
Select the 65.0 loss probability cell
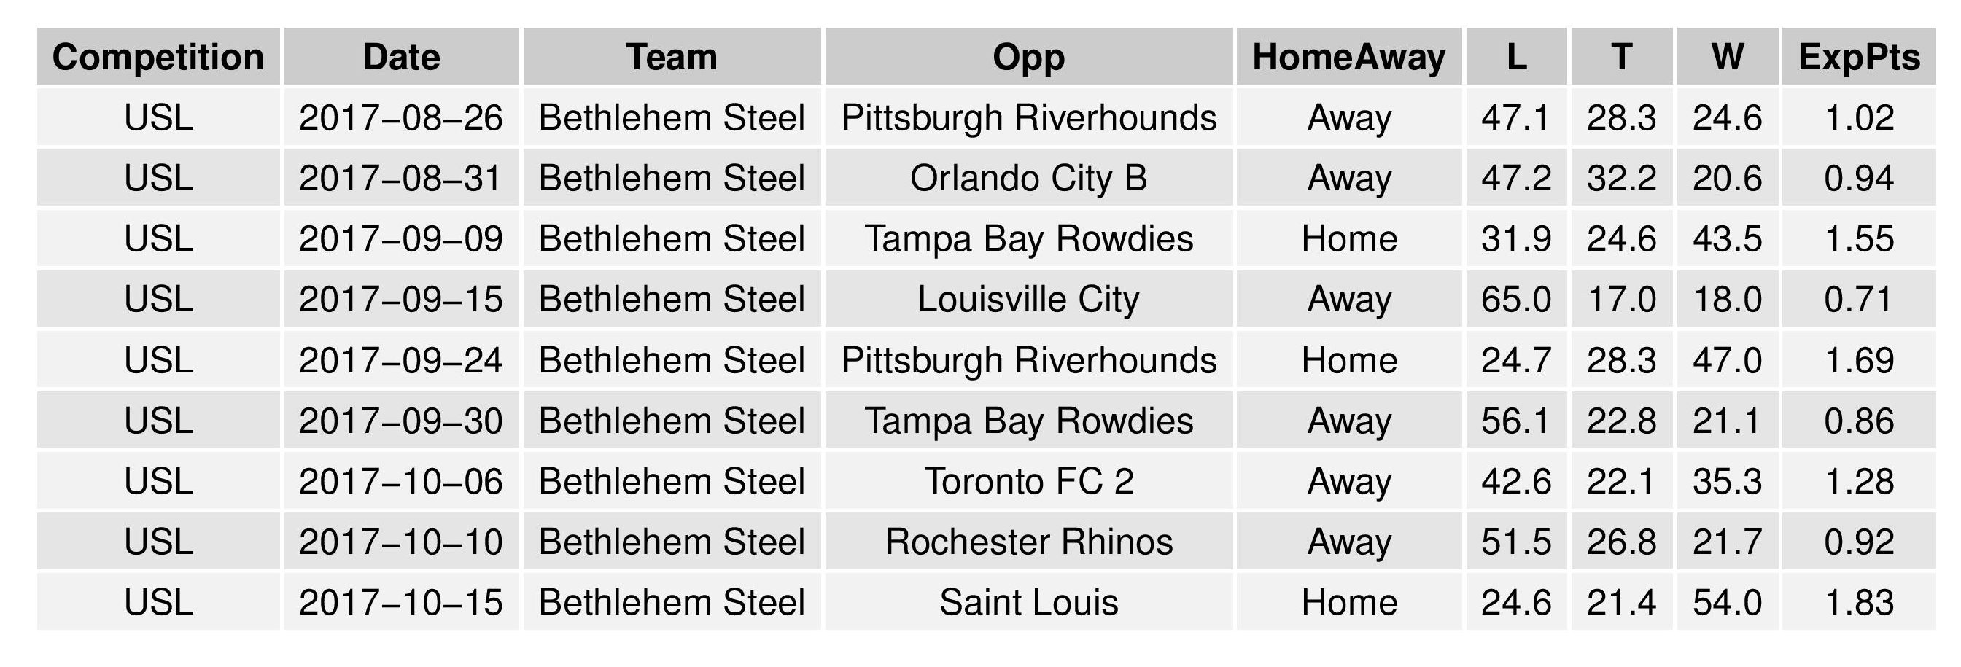click(1516, 299)
